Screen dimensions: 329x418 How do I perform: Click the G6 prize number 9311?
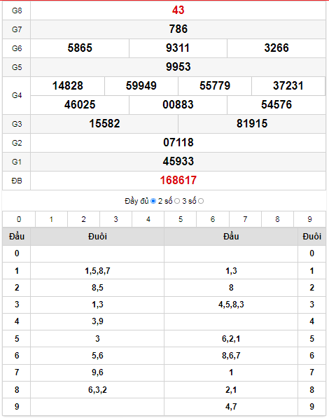coord(178,48)
